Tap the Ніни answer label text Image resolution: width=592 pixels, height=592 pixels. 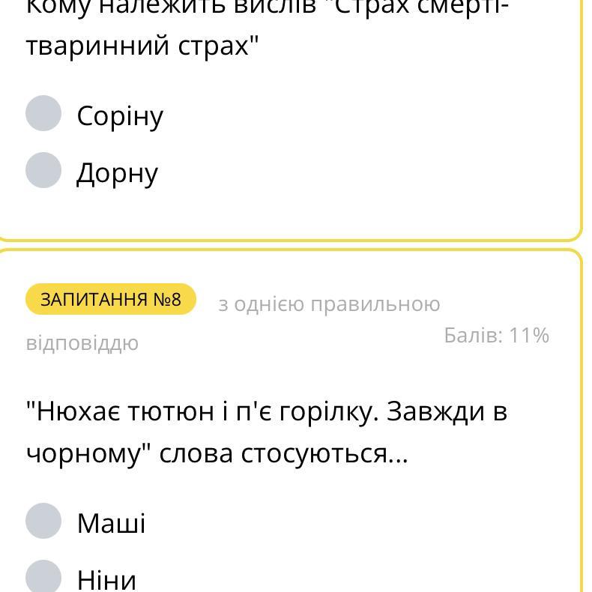click(x=106, y=580)
